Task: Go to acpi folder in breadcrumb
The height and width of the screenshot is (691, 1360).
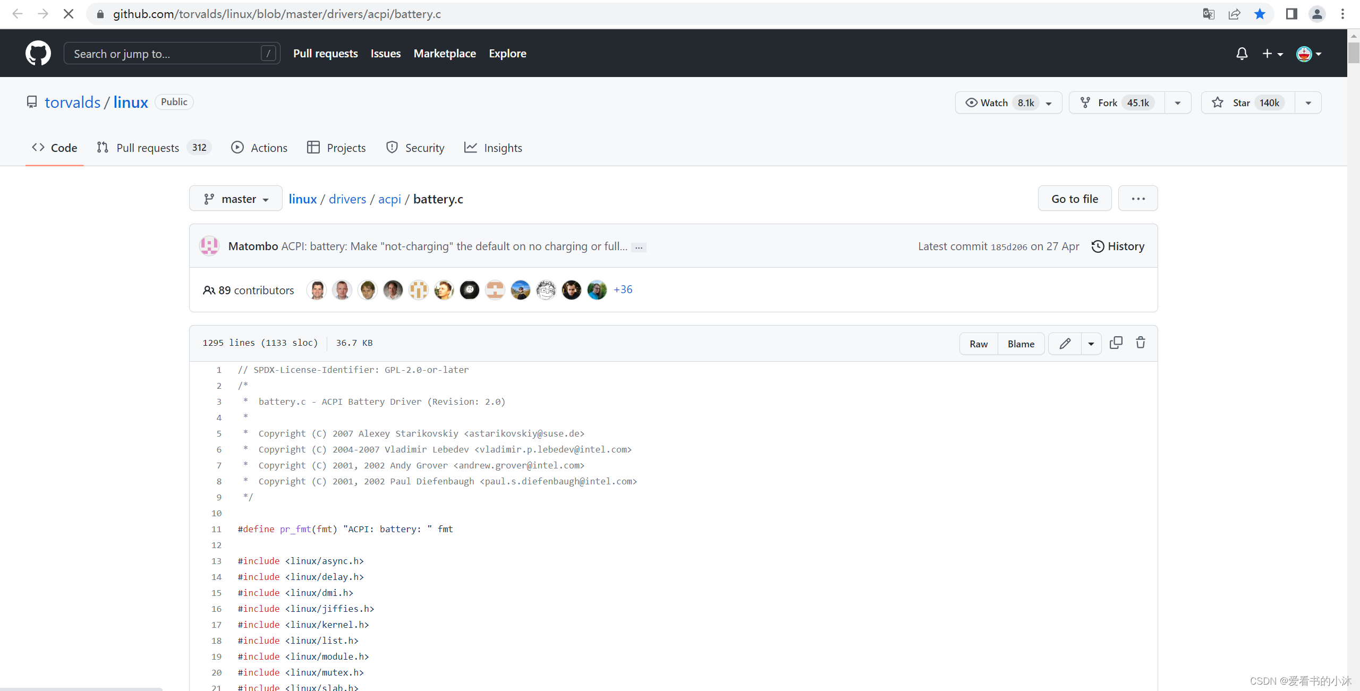Action: coord(389,199)
